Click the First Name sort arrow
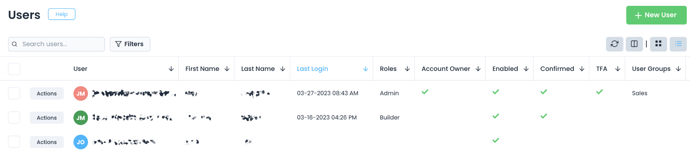The height and width of the screenshot is (168, 690). pyautogui.click(x=227, y=69)
